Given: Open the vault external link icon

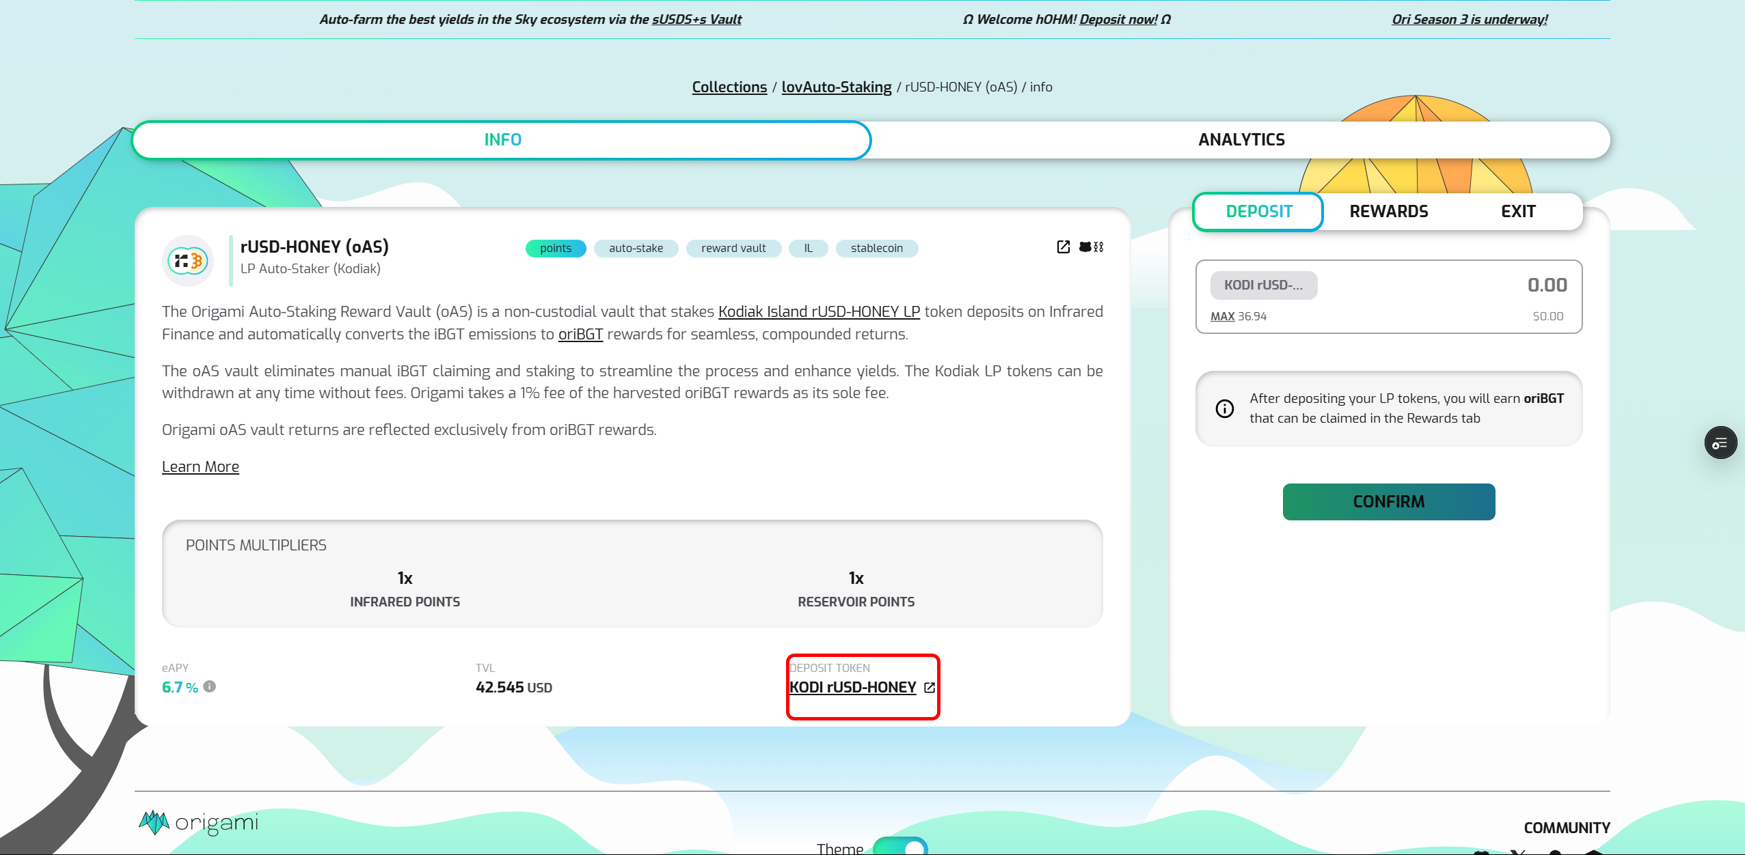Looking at the screenshot, I should tap(1063, 247).
